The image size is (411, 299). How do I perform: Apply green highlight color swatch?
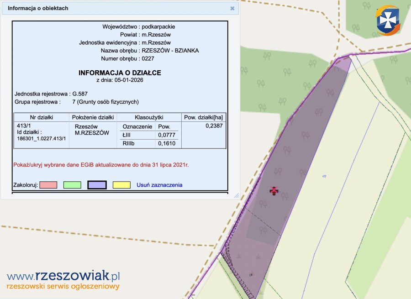pyautogui.click(x=72, y=185)
